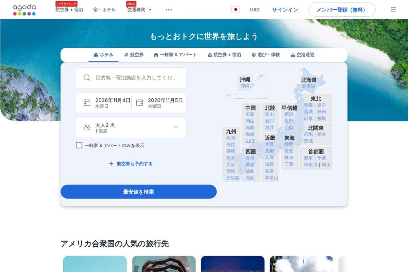
Task: Open the USD currency selector
Action: [255, 10]
